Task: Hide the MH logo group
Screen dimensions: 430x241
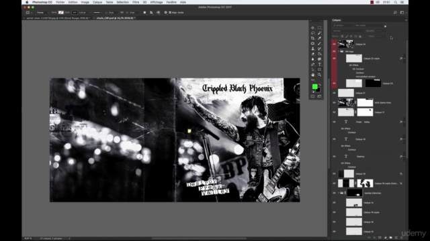Action: (x=334, y=52)
